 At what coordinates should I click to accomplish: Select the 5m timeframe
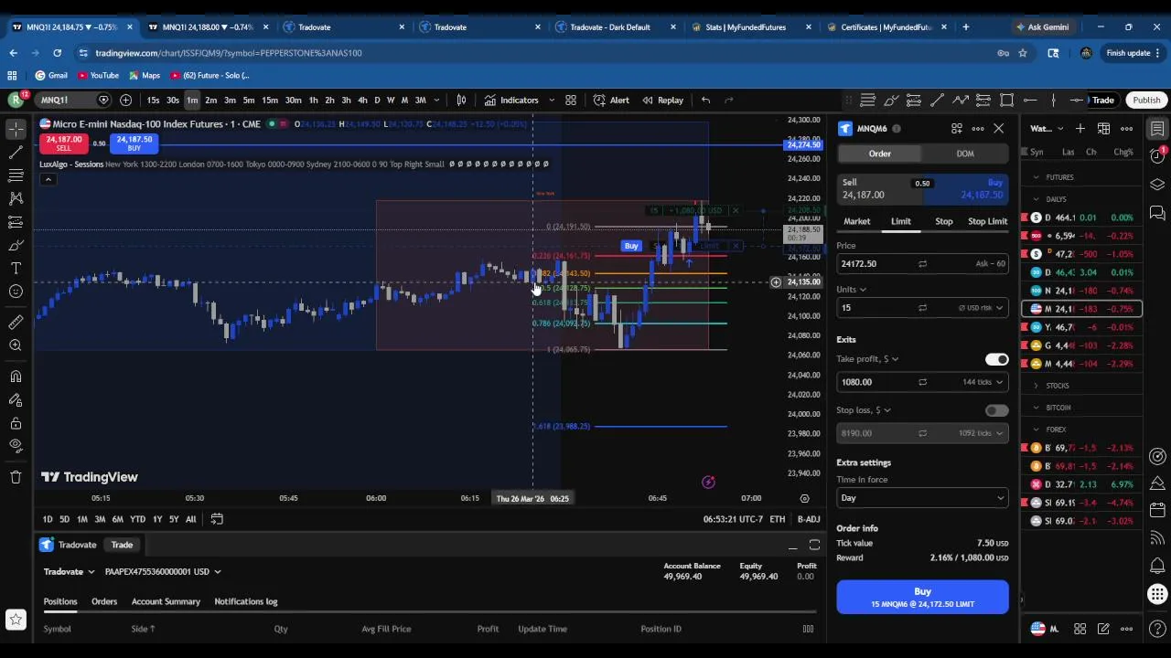click(x=249, y=100)
